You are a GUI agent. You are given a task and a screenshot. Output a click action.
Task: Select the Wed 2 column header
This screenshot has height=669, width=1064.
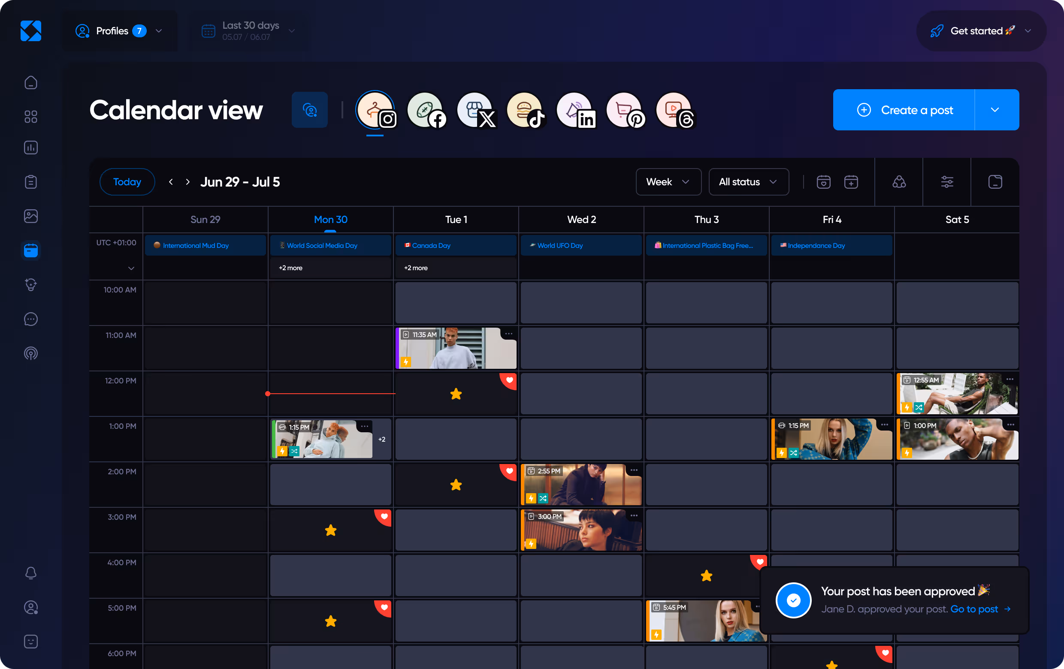coord(581,220)
